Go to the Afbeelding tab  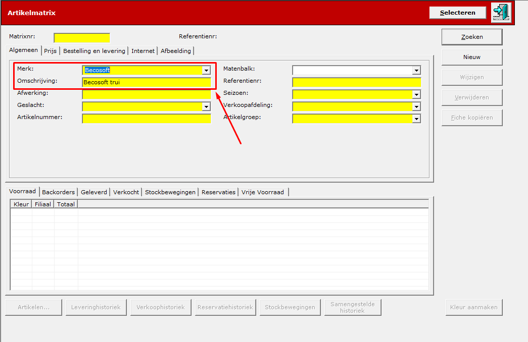pos(175,51)
